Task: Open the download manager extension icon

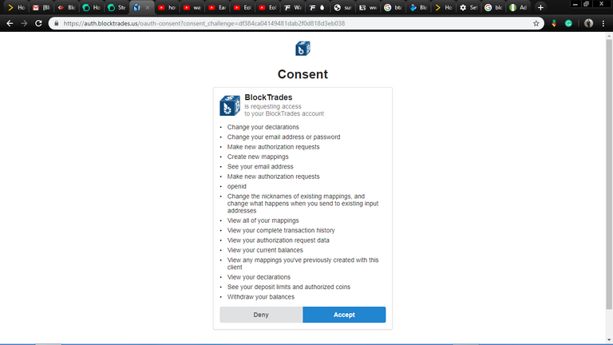Action: [x=554, y=23]
